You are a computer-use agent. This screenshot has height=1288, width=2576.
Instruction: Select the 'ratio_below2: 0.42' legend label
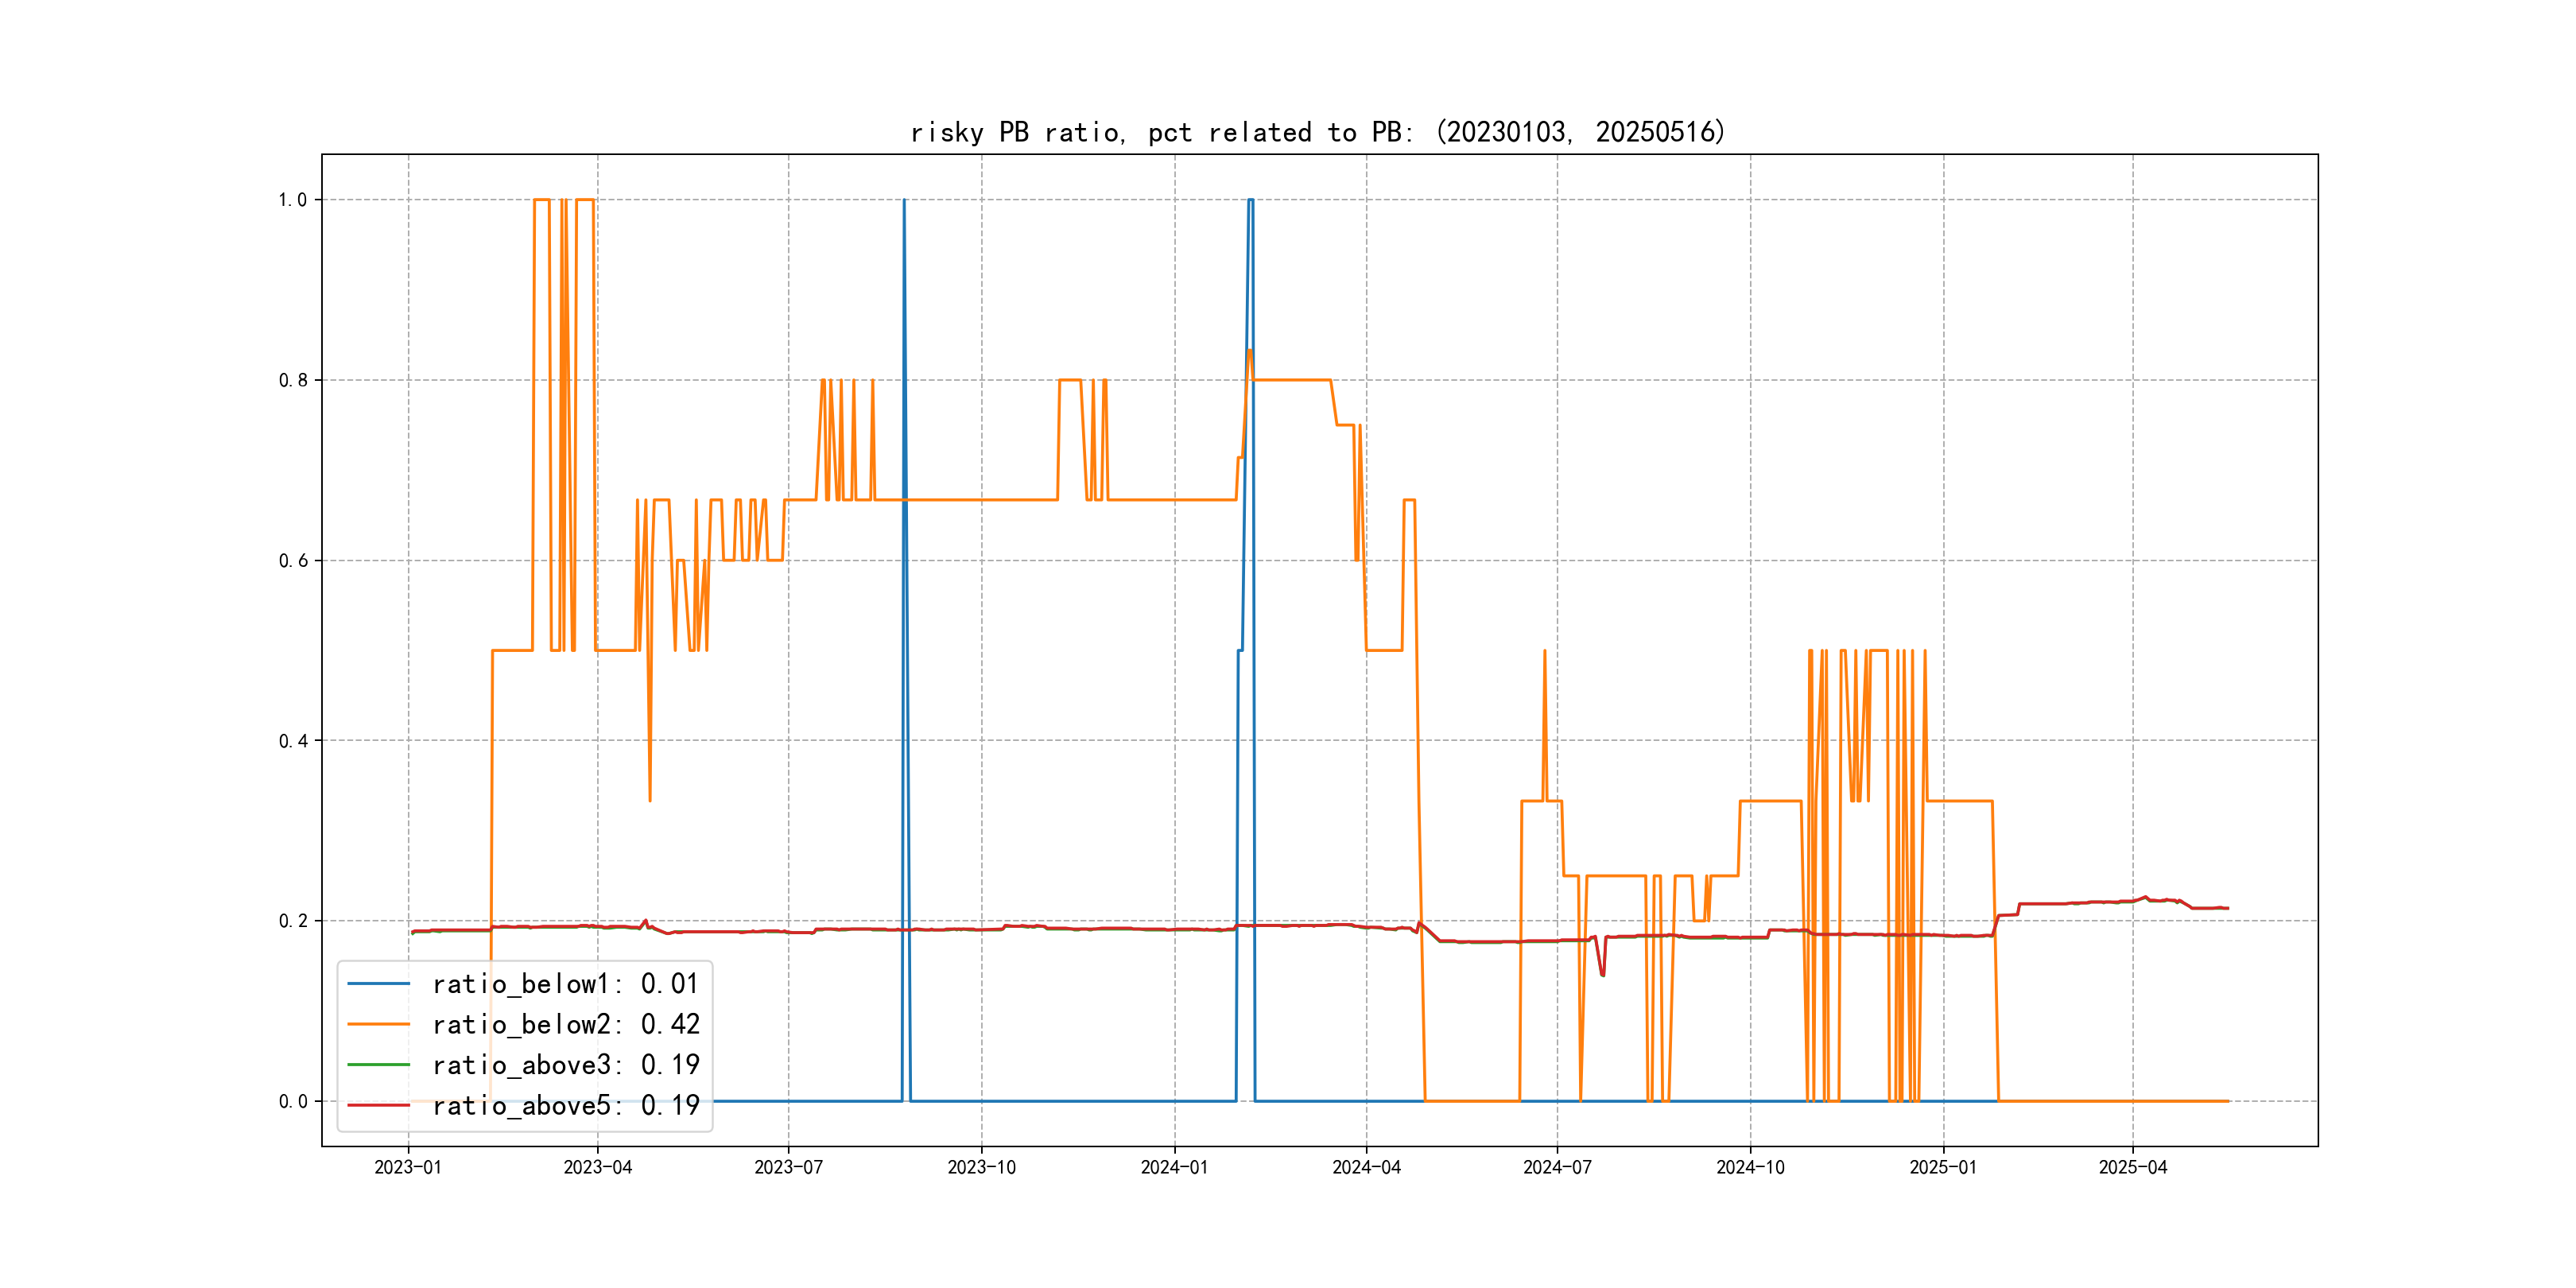pos(565,1025)
